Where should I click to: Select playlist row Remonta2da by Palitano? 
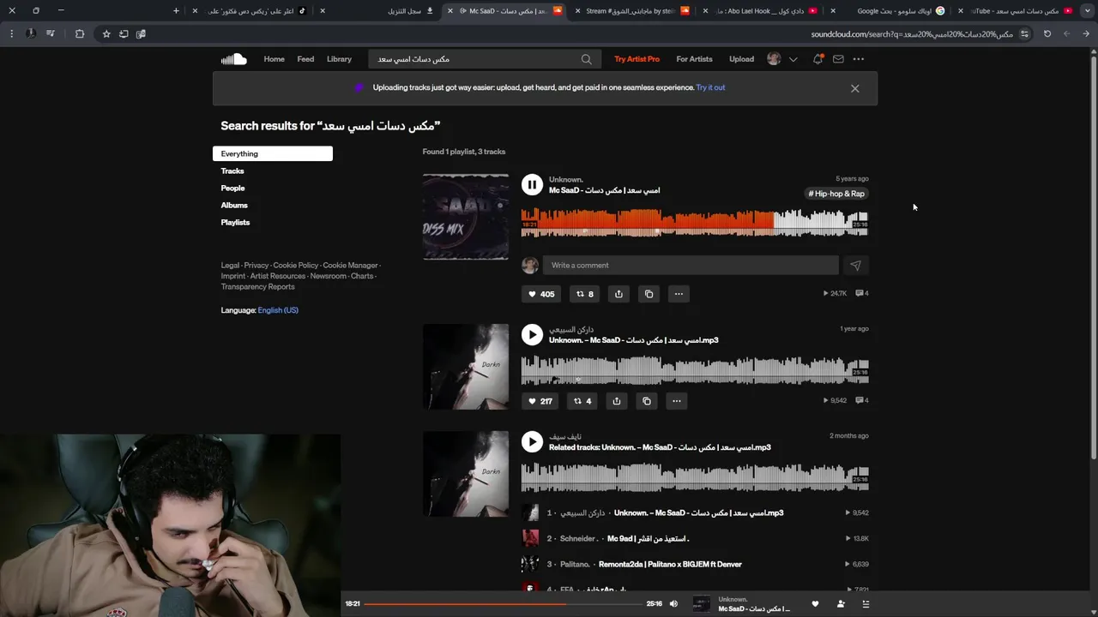[x=695, y=564]
